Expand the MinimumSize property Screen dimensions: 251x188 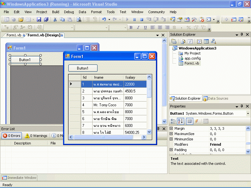click(x=171, y=139)
